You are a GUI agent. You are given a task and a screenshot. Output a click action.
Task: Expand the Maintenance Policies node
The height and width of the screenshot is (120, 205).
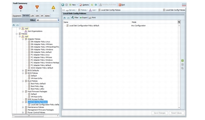point(23,107)
